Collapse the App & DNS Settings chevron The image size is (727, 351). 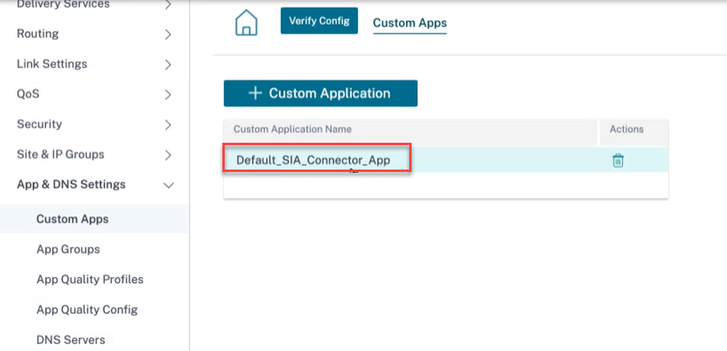tap(169, 185)
